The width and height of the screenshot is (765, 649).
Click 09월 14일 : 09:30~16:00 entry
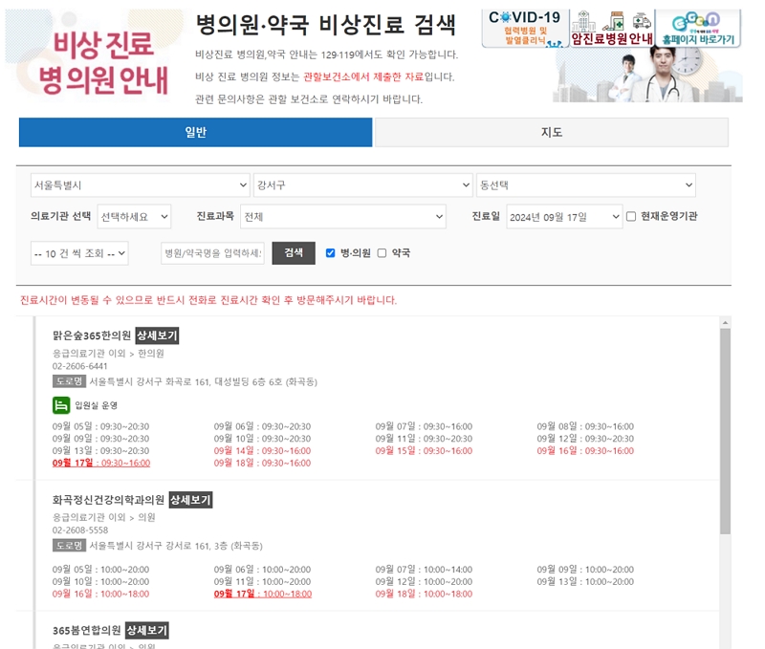point(262,450)
